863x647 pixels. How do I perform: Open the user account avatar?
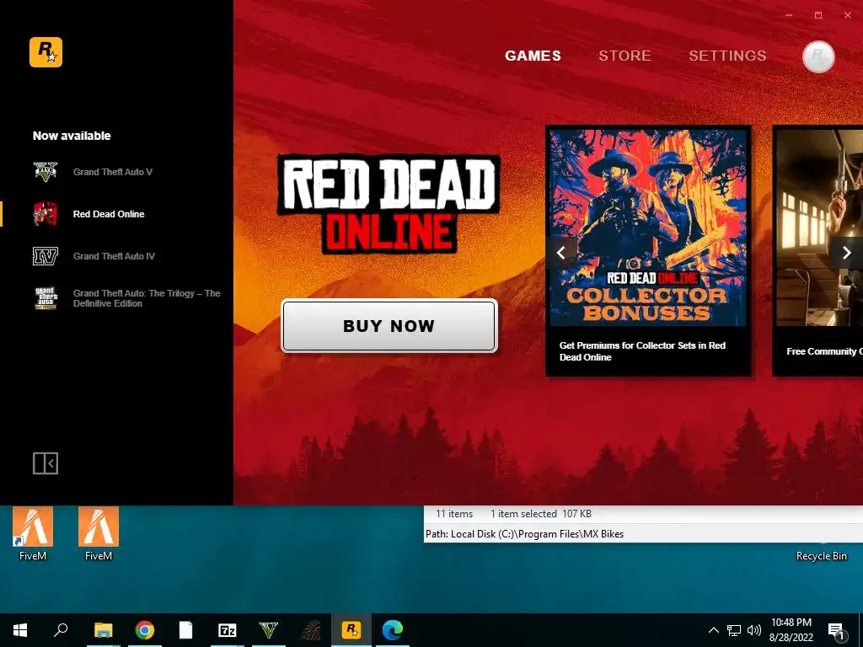coord(817,56)
